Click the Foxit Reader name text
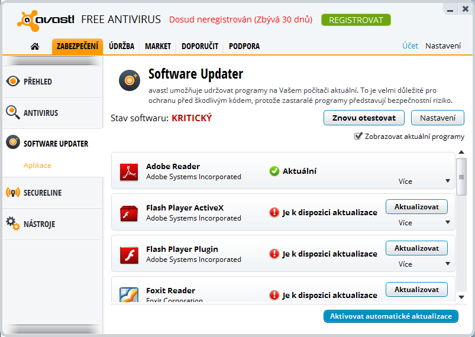The image size is (475, 337). [x=170, y=290]
